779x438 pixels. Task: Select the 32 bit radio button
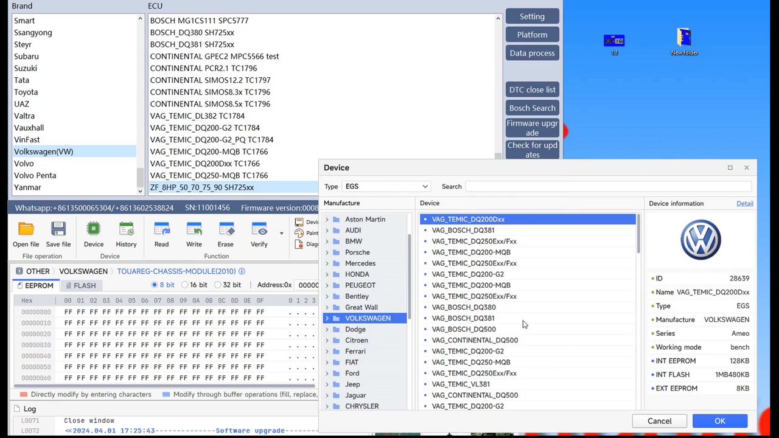pyautogui.click(x=218, y=285)
